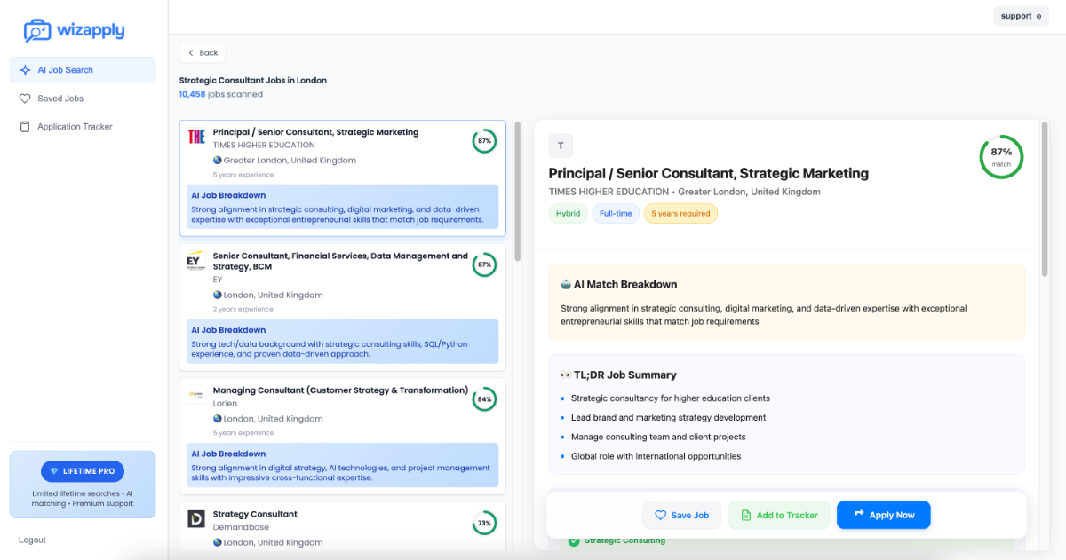Click the globe icon beside Greater London location
Image resolution: width=1066 pixels, height=560 pixels.
(x=218, y=161)
